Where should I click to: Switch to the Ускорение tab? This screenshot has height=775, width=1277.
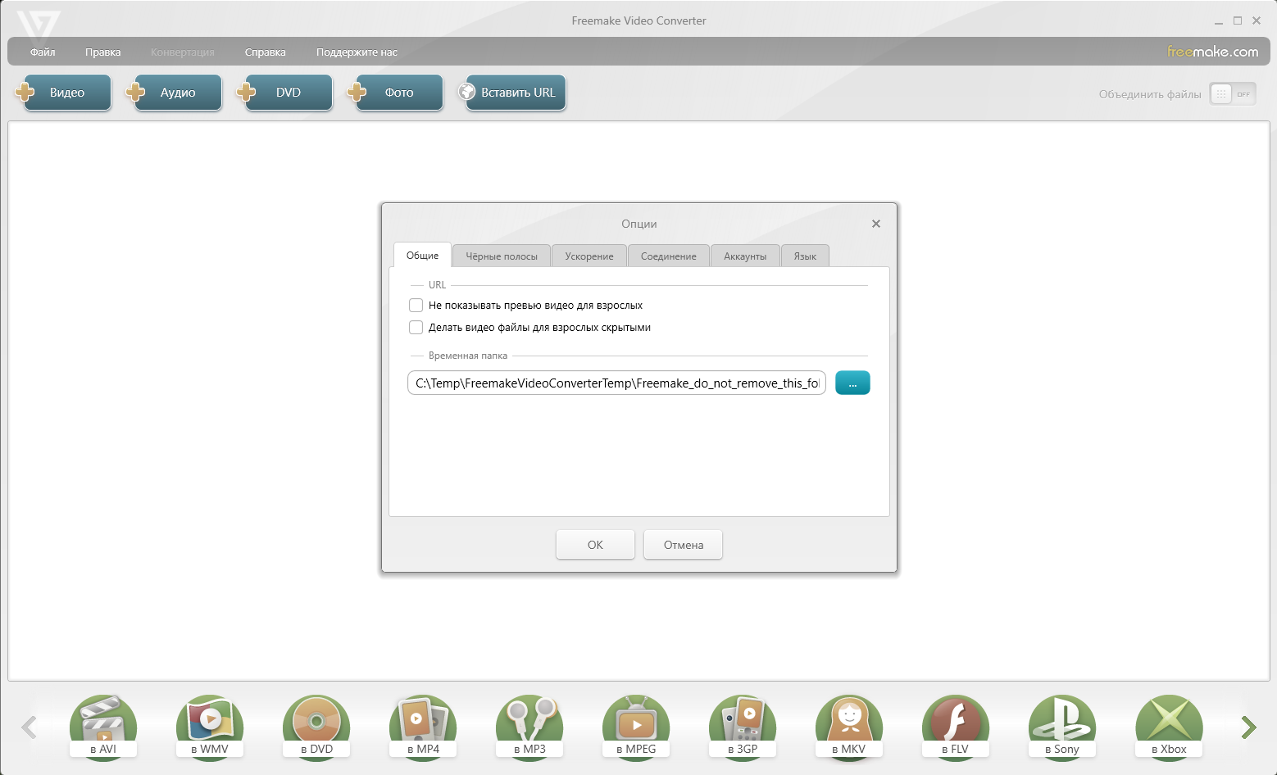pos(589,256)
